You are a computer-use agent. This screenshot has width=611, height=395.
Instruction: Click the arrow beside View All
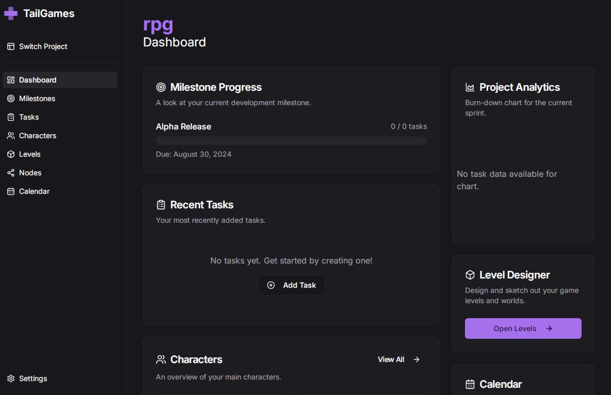(x=416, y=359)
